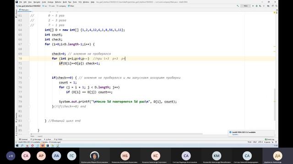The height and width of the screenshot is (164, 293).
Task: Click the UTF-8 encoding in status bar
Action: 260,142
